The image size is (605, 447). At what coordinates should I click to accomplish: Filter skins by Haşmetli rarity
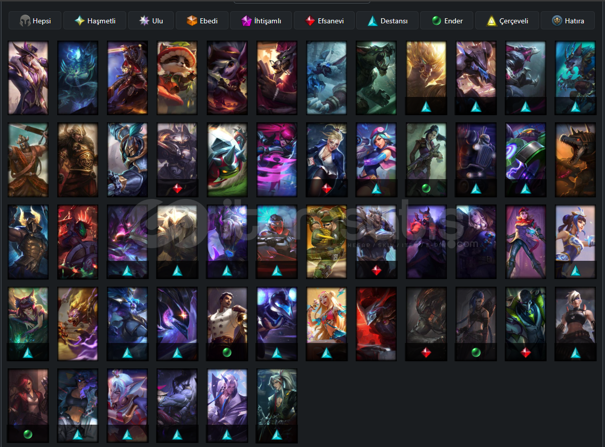coord(95,21)
